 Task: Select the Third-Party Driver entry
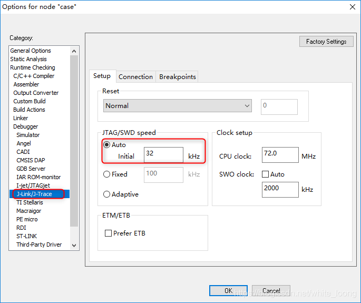click(x=39, y=245)
